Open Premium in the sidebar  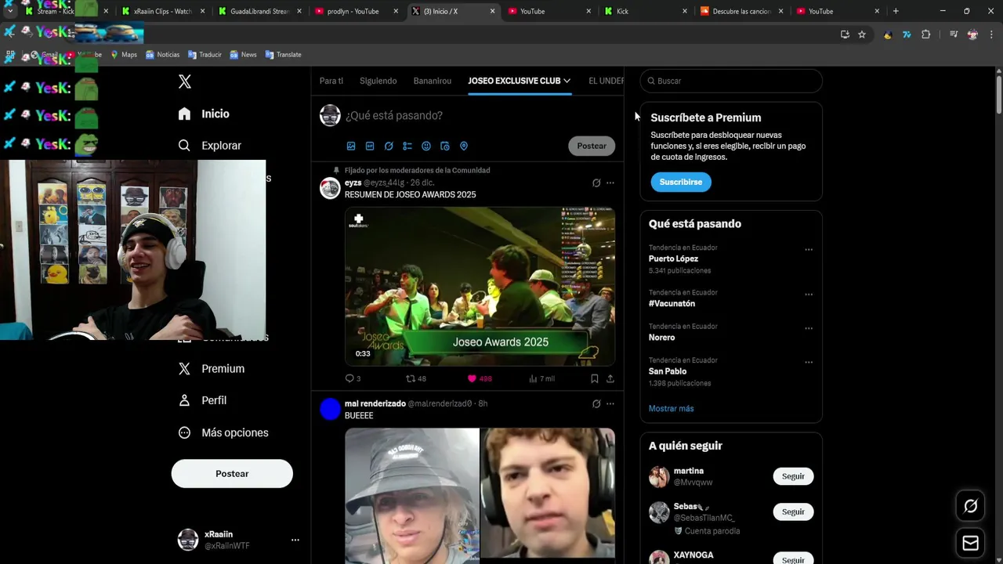(212, 369)
